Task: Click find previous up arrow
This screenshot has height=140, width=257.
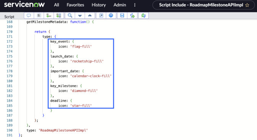Action: click(x=90, y=16)
